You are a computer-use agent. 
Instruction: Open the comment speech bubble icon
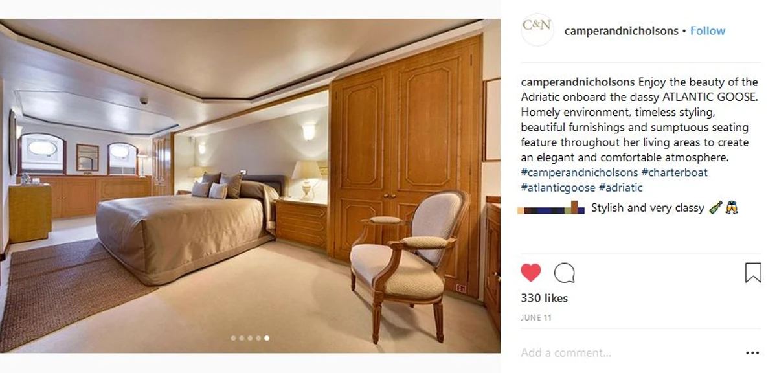coord(565,273)
